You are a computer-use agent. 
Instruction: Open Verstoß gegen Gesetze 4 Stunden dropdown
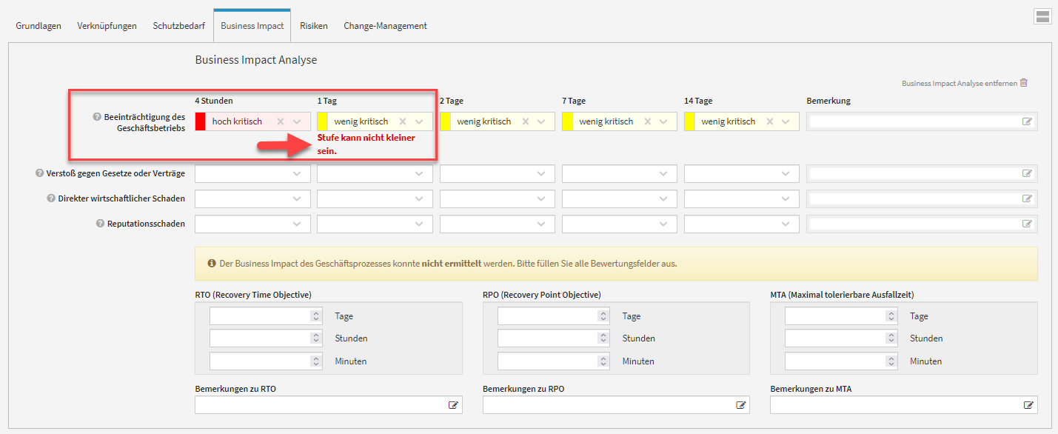(x=252, y=173)
